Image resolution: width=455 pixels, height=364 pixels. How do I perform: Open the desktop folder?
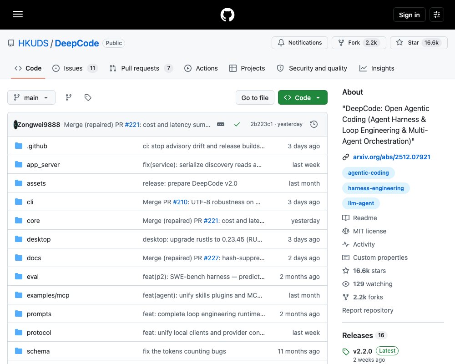point(39,239)
